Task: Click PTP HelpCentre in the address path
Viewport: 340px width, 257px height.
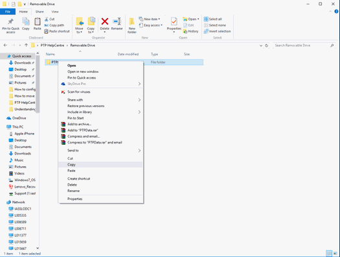Action: pyautogui.click(x=52, y=45)
